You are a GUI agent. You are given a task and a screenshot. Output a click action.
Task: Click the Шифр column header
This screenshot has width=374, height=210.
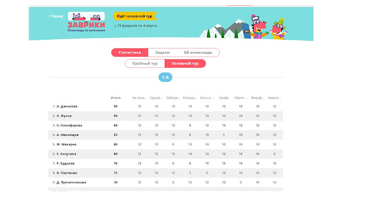tap(224, 97)
